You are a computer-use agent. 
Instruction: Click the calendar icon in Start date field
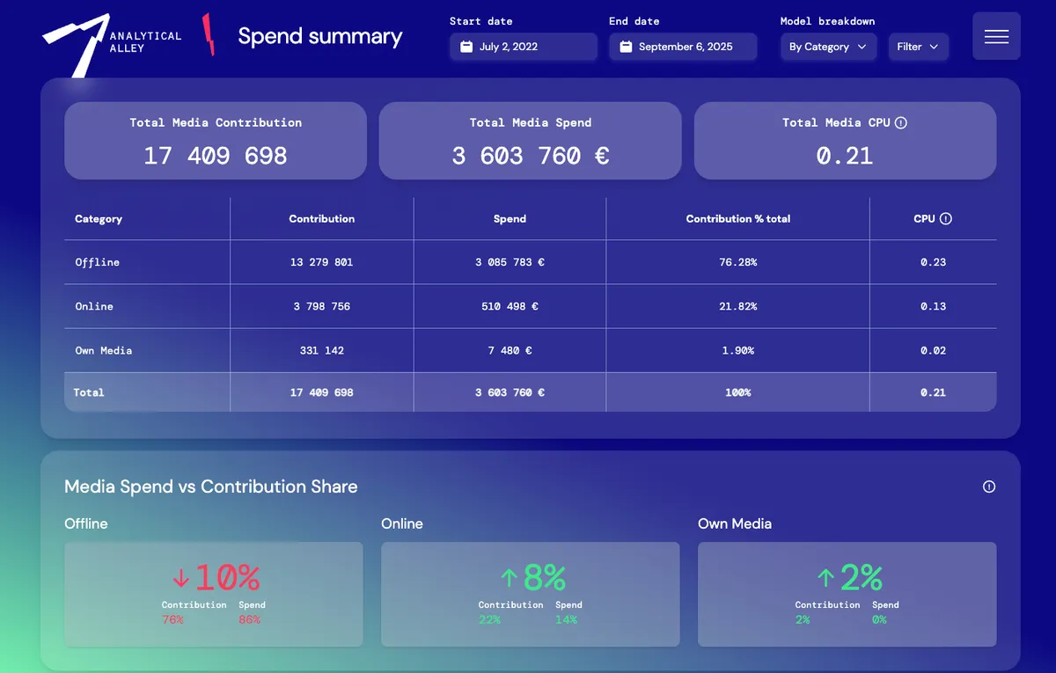pyautogui.click(x=466, y=47)
